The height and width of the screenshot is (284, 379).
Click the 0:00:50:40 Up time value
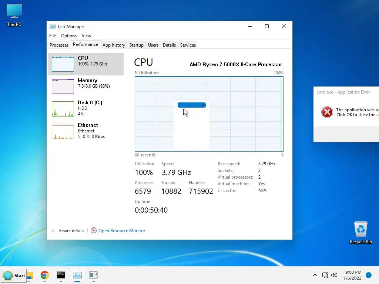point(151,210)
